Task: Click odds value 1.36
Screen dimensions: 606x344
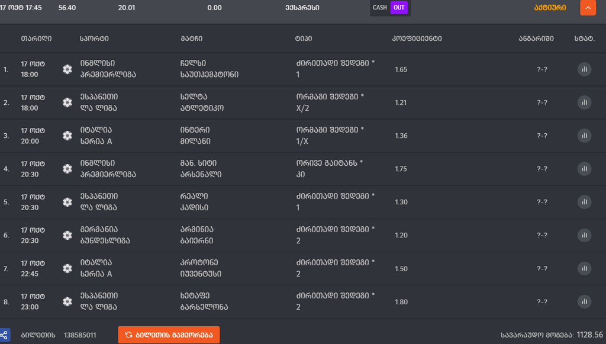Action: (x=401, y=136)
